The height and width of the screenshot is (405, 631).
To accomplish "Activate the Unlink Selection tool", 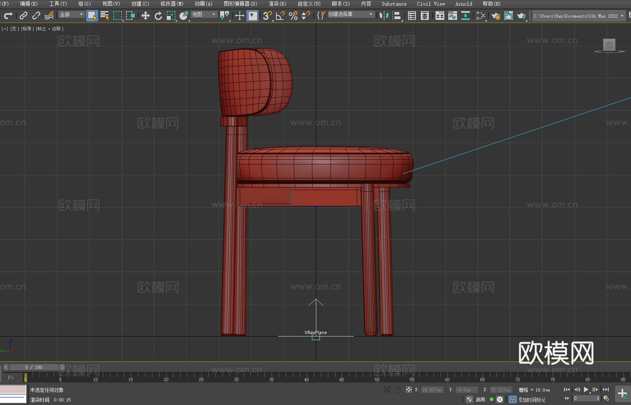I will pos(36,16).
